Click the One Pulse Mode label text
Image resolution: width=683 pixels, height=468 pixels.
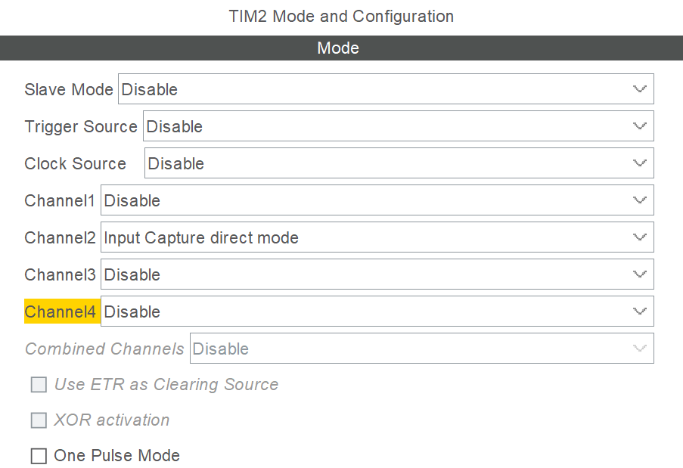(116, 456)
